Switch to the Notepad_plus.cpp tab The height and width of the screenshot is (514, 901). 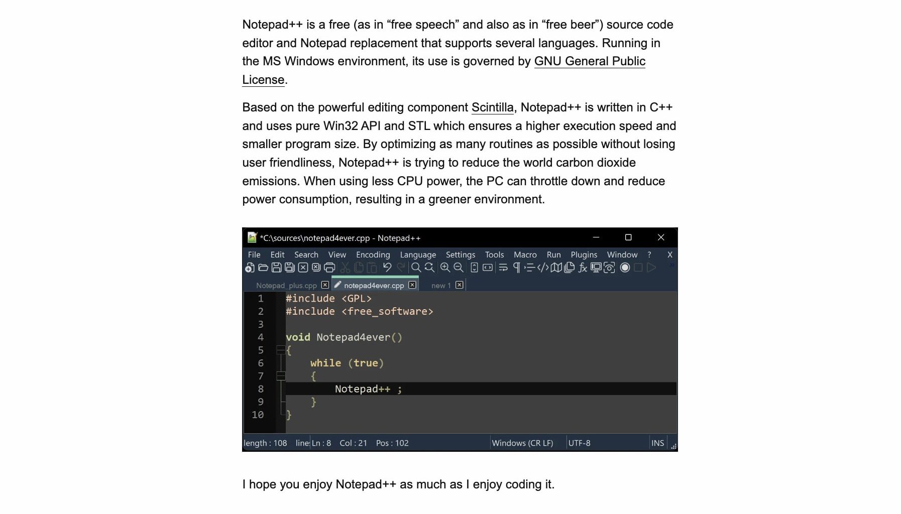[286, 285]
